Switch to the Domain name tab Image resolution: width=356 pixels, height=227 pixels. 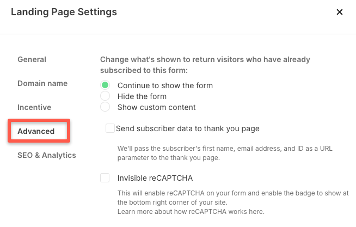click(x=42, y=83)
